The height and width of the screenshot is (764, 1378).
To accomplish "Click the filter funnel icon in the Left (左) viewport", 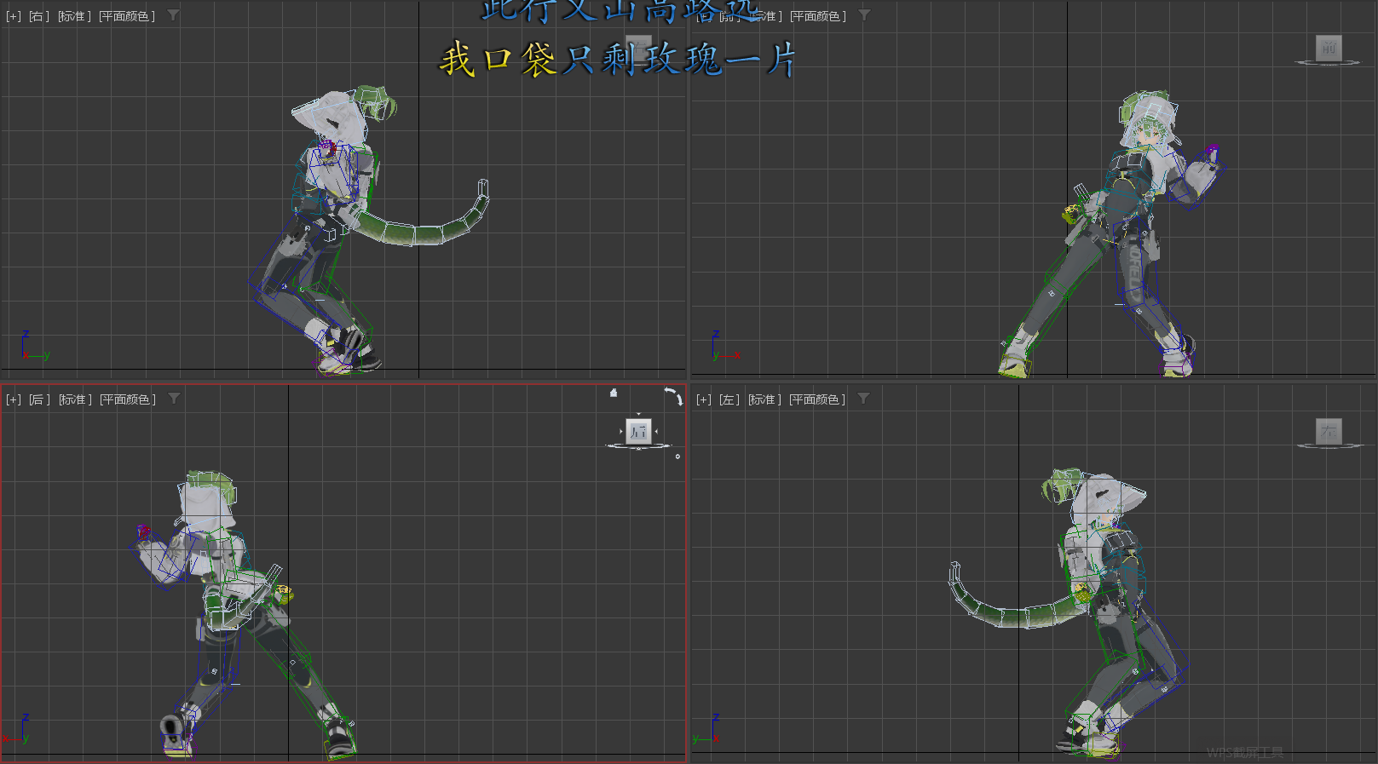I will tap(863, 399).
